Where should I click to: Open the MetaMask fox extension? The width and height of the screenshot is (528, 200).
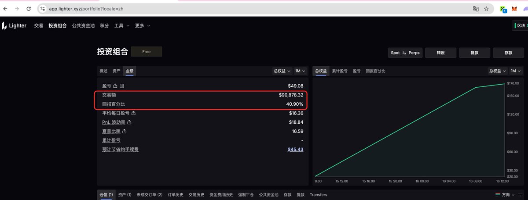point(514,8)
